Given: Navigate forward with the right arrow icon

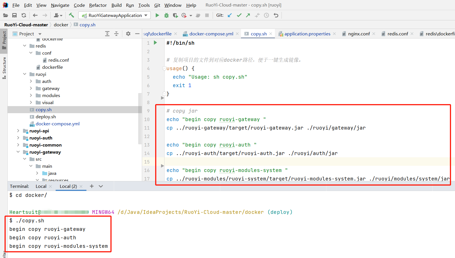Looking at the screenshot, I should click(x=45, y=15).
